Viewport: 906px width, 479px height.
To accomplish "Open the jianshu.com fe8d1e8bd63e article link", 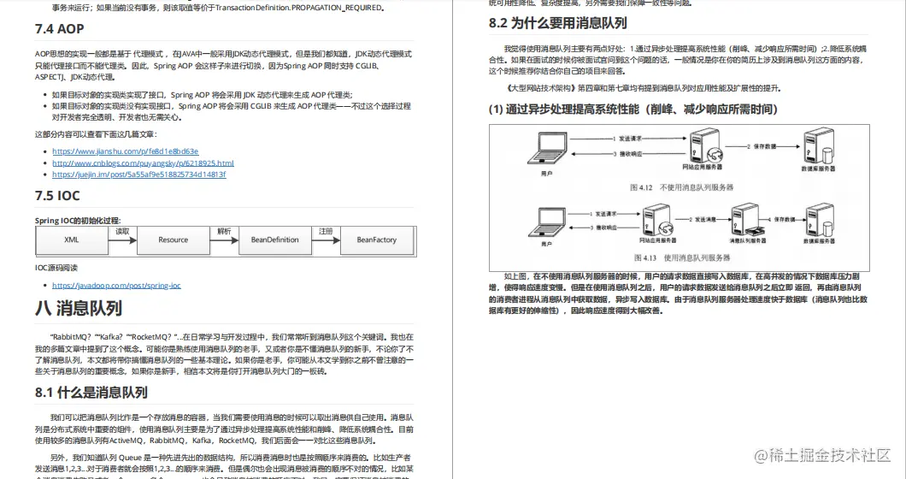I will 126,151.
